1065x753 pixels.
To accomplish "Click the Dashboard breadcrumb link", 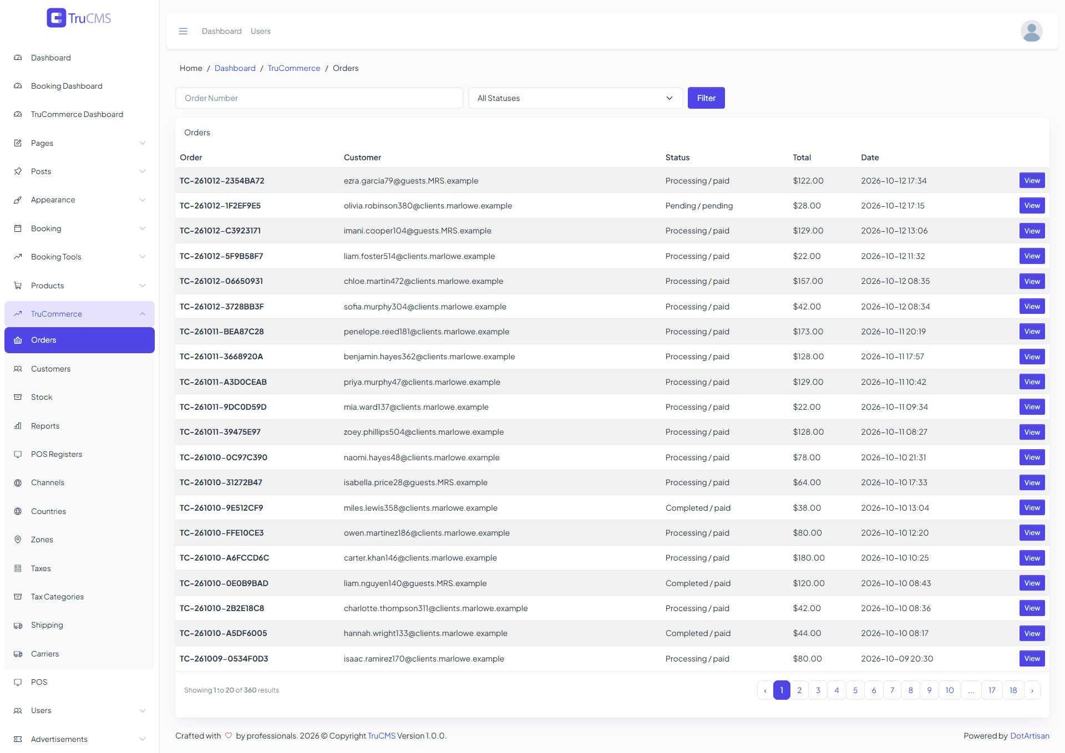I will coord(235,68).
